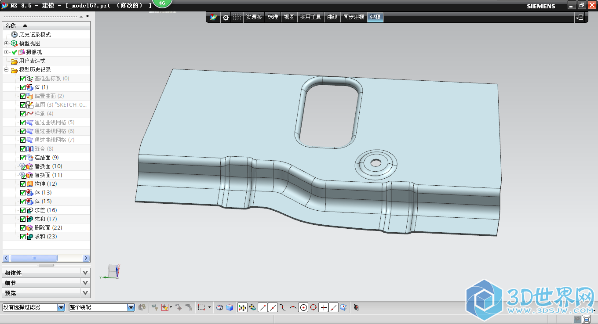
Task: Toggle the midpoint snap icon
Action: pos(273,307)
